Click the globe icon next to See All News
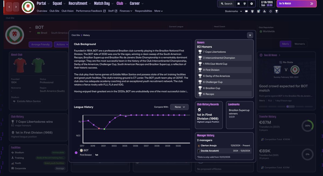The width and height of the screenshot is (323, 176). 261,55
